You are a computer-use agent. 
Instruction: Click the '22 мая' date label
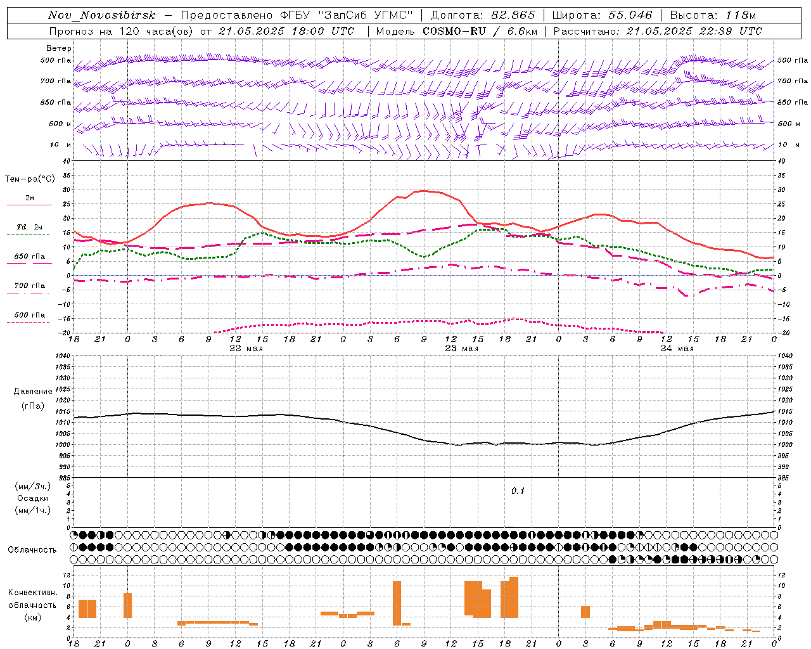point(246,349)
